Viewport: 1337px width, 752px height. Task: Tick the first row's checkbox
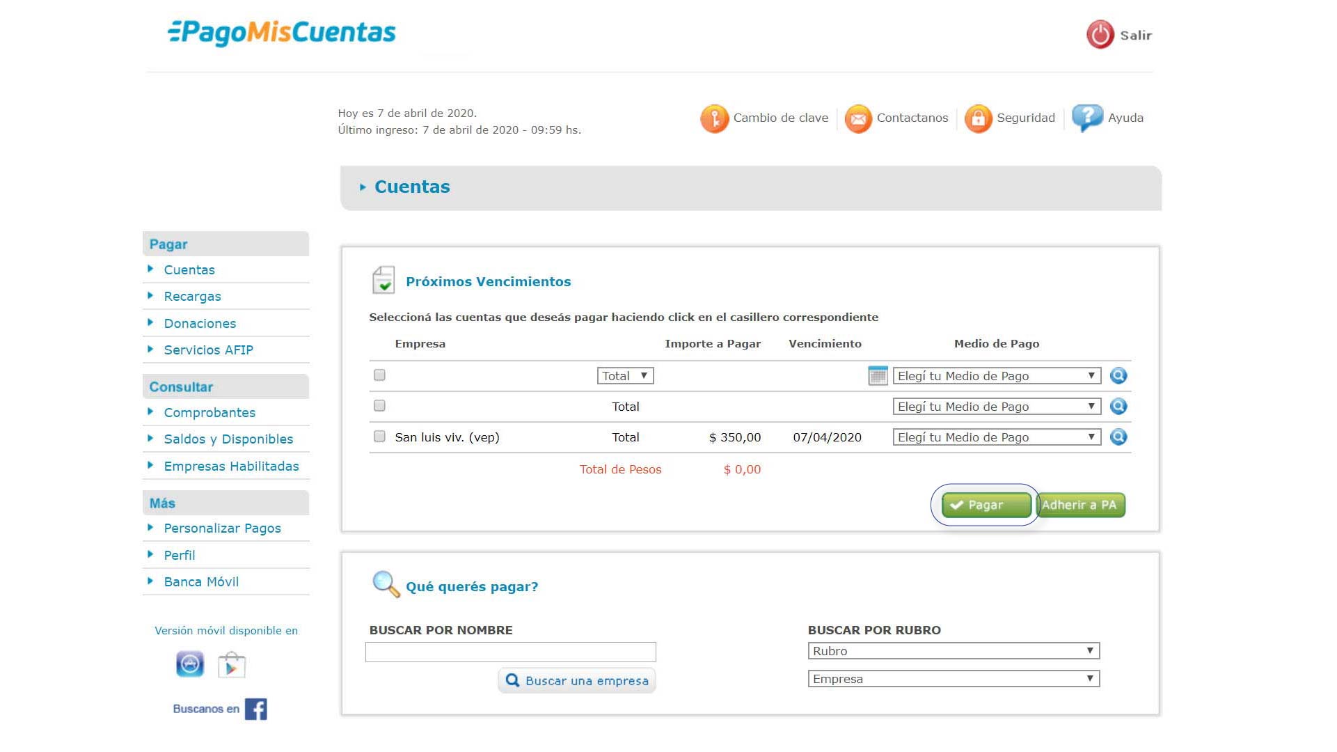379,375
